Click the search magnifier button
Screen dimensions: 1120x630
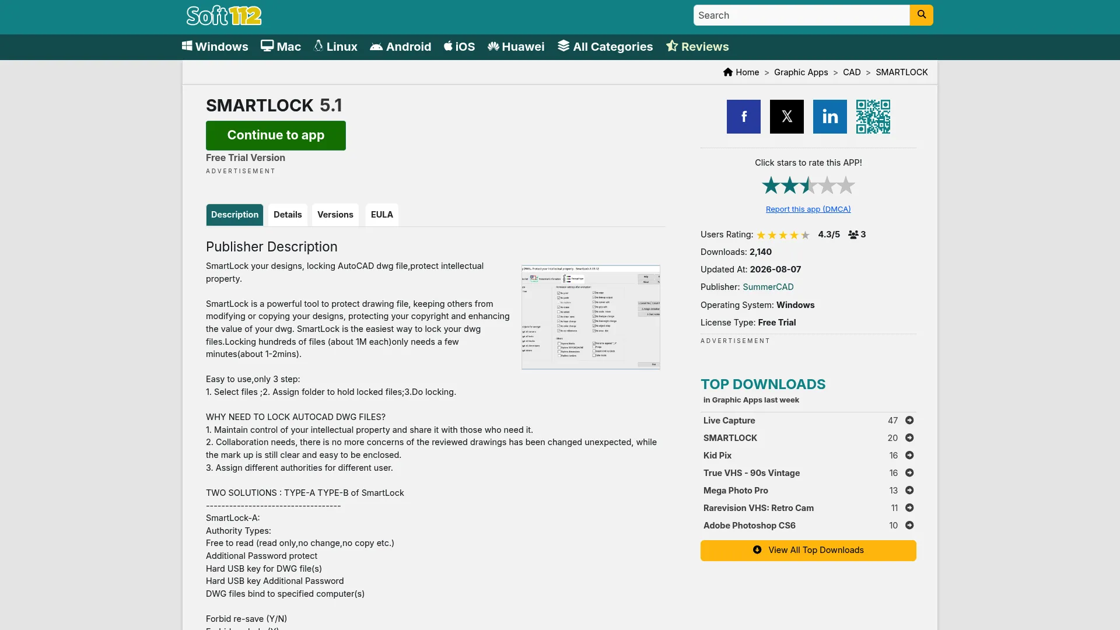click(921, 15)
